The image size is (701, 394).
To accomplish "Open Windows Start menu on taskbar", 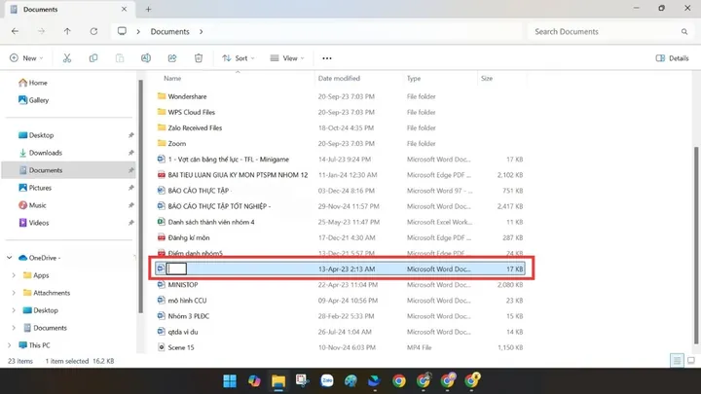I will (x=230, y=381).
